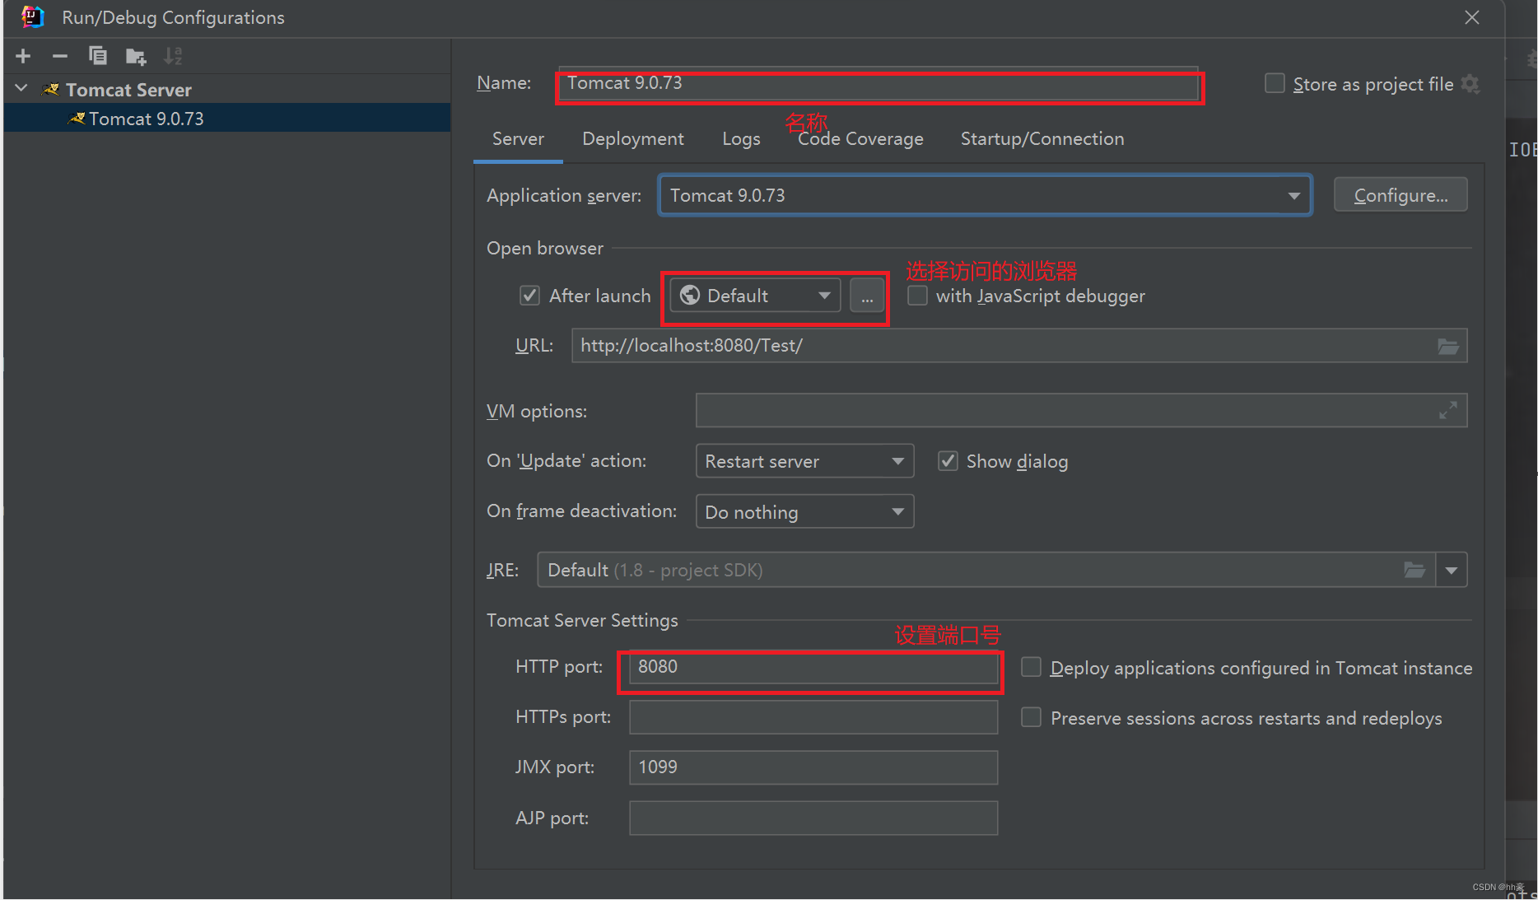Click the VM options input field

1081,410
